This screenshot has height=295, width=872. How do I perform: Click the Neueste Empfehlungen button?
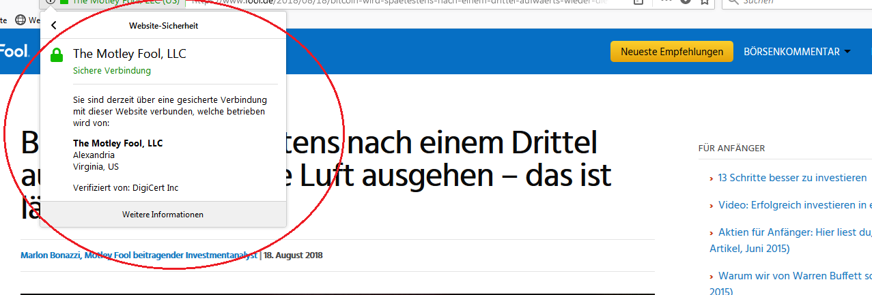coord(672,51)
